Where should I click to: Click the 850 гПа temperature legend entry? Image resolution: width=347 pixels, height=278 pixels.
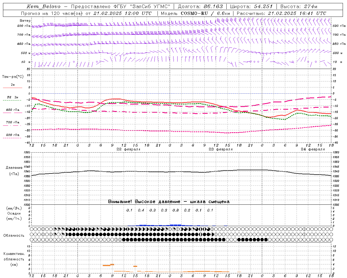(12, 110)
